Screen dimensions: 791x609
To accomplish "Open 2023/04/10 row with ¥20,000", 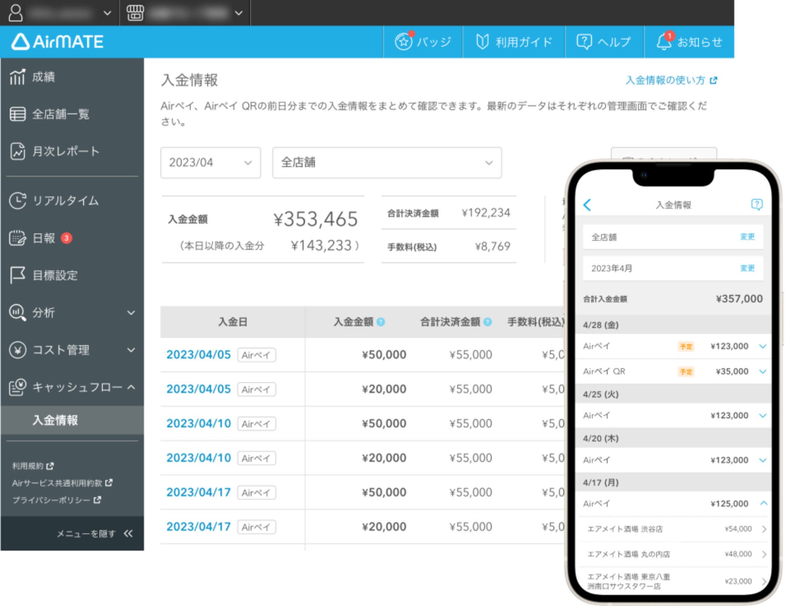I will click(199, 458).
